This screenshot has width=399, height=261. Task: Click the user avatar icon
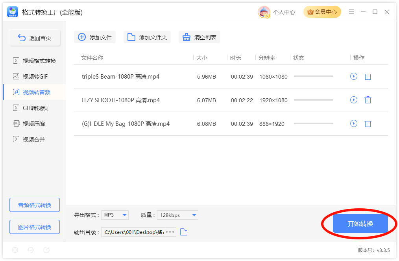[264, 12]
